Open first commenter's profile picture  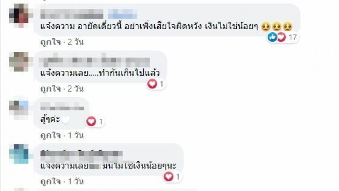[19, 15]
